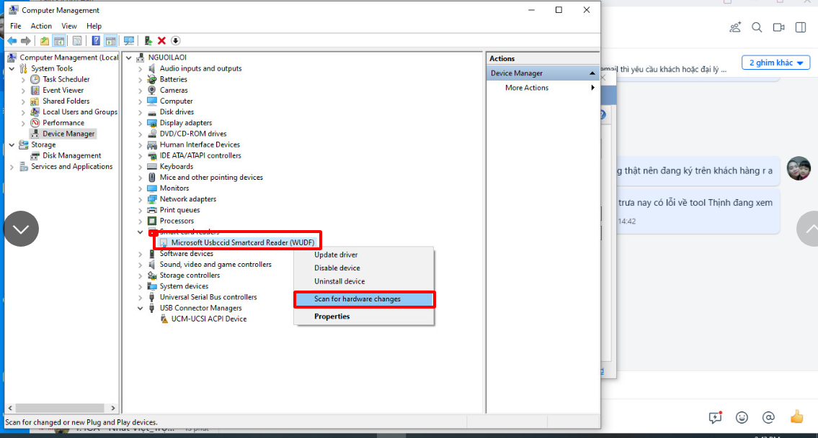Open the File menu
The height and width of the screenshot is (438, 818).
point(16,26)
